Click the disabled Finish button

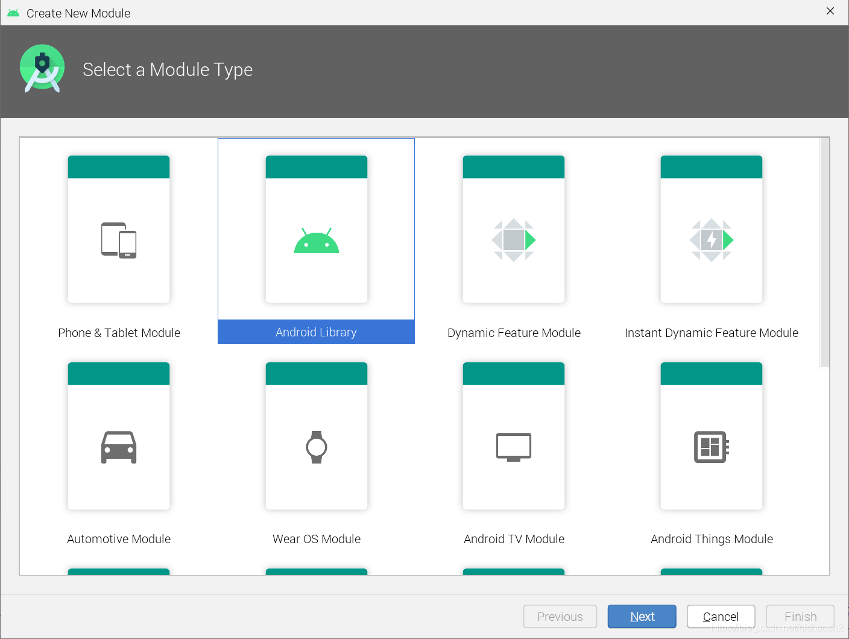[800, 616]
